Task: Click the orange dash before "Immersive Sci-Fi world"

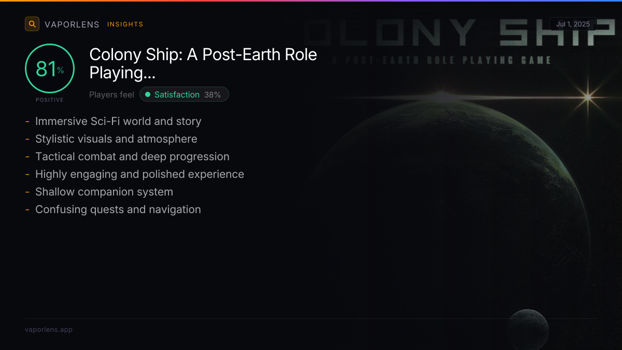Action: pos(27,121)
